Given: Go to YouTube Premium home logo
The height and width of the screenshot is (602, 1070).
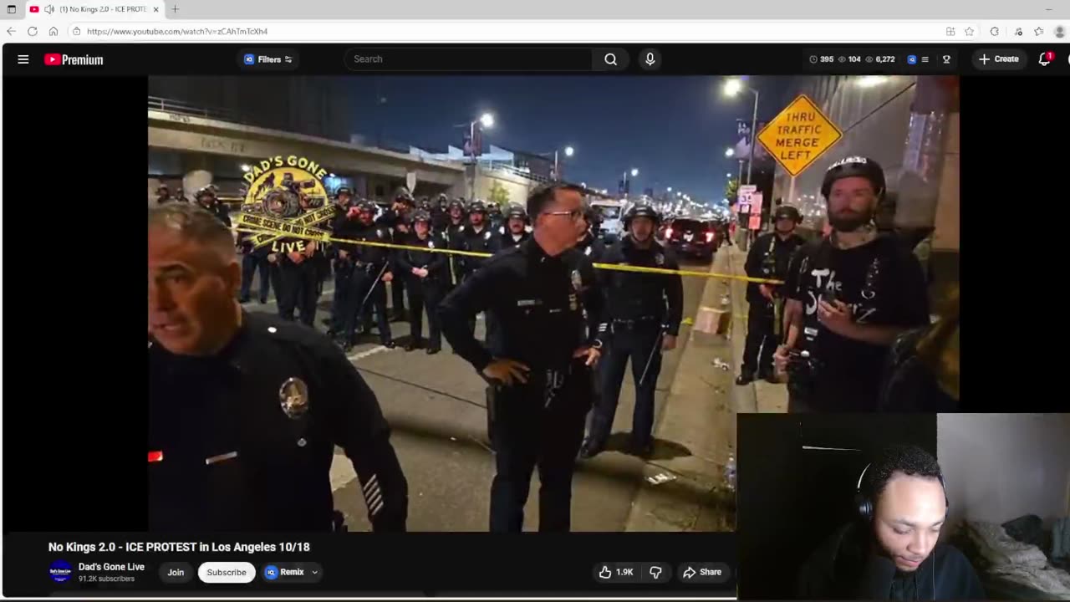Looking at the screenshot, I should 74,59.
